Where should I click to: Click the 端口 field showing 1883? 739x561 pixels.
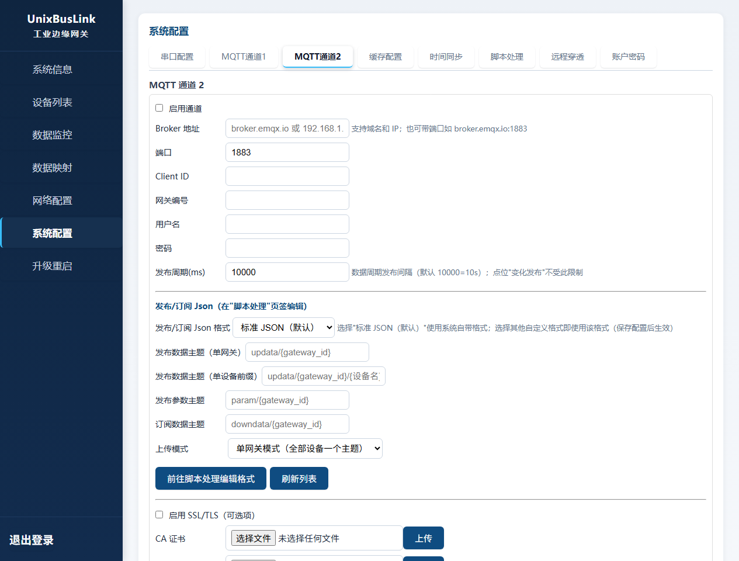[287, 153]
